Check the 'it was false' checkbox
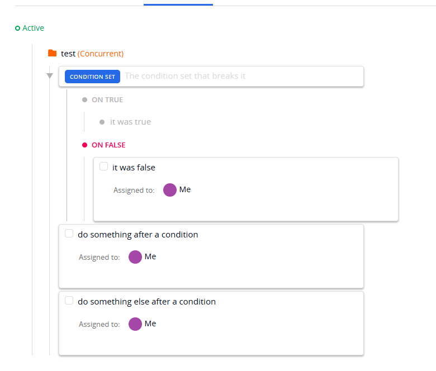 [x=104, y=167]
